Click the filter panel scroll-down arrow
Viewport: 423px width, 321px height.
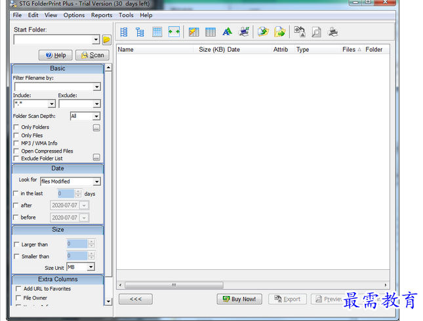click(x=108, y=301)
